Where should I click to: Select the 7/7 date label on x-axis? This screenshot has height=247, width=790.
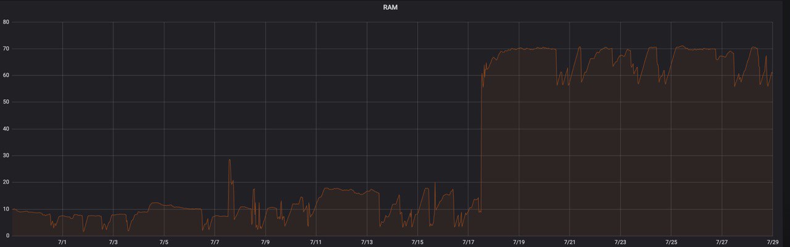click(214, 243)
